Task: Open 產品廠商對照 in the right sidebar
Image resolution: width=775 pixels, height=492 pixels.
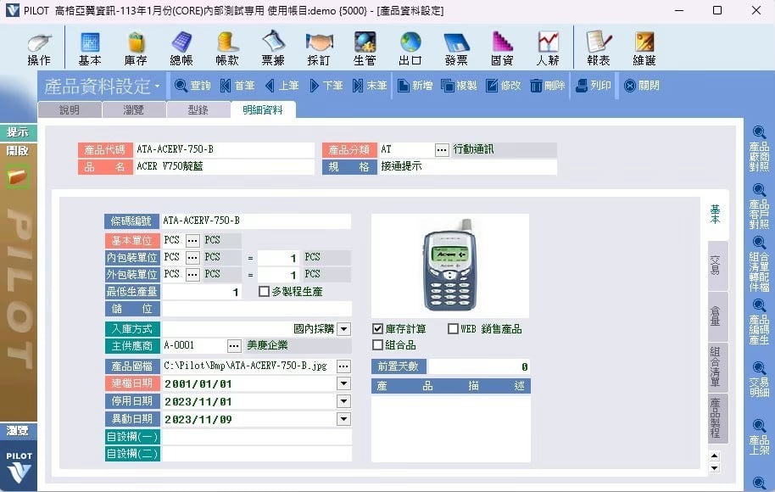Action: tap(759, 150)
